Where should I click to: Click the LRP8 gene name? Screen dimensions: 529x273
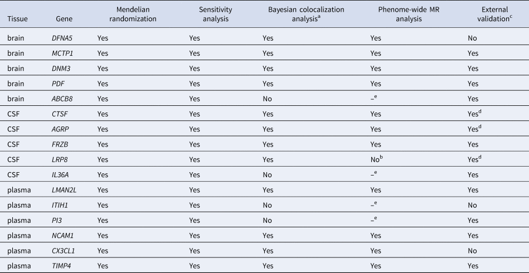click(59, 158)
